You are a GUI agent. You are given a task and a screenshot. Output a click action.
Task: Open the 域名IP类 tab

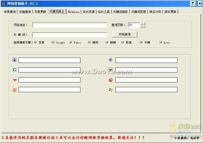click(x=155, y=12)
